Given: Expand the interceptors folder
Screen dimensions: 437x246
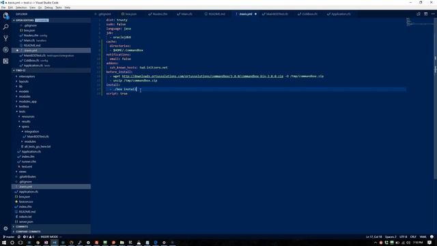Looking at the screenshot, I should click(27, 77).
